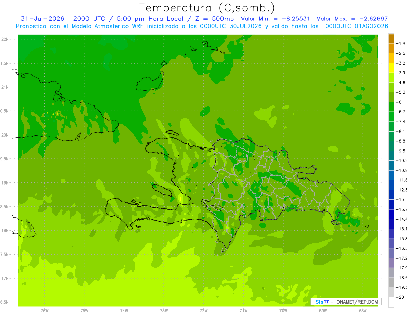Click the "Temperatura (C,somb.)" chart title
The height and width of the screenshot is (315, 407).
(207, 8)
